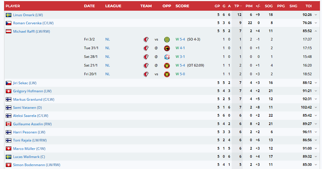The height and width of the screenshot is (169, 322).
Task: Click the Canadian flag beside Guillaume Asselin
Action: (8, 124)
